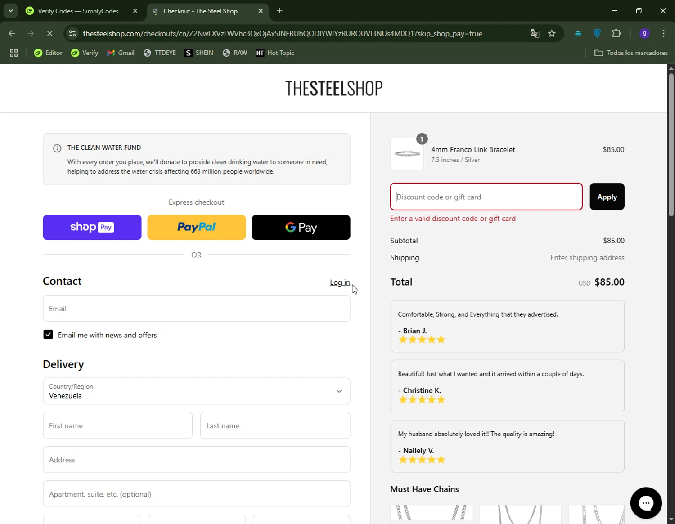Focus the Address field
Image resolution: width=675 pixels, height=524 pixels.
tap(197, 460)
